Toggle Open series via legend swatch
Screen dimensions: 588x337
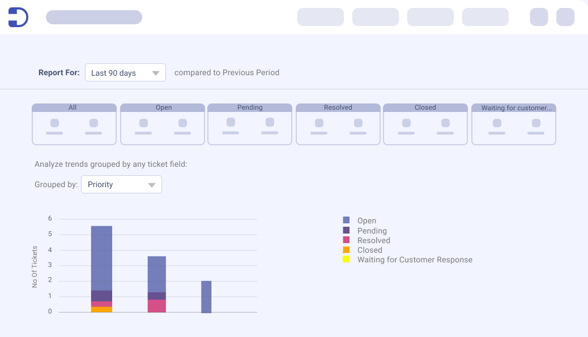(346, 221)
